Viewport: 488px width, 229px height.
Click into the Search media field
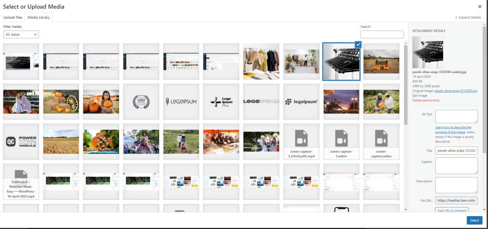tap(382, 34)
